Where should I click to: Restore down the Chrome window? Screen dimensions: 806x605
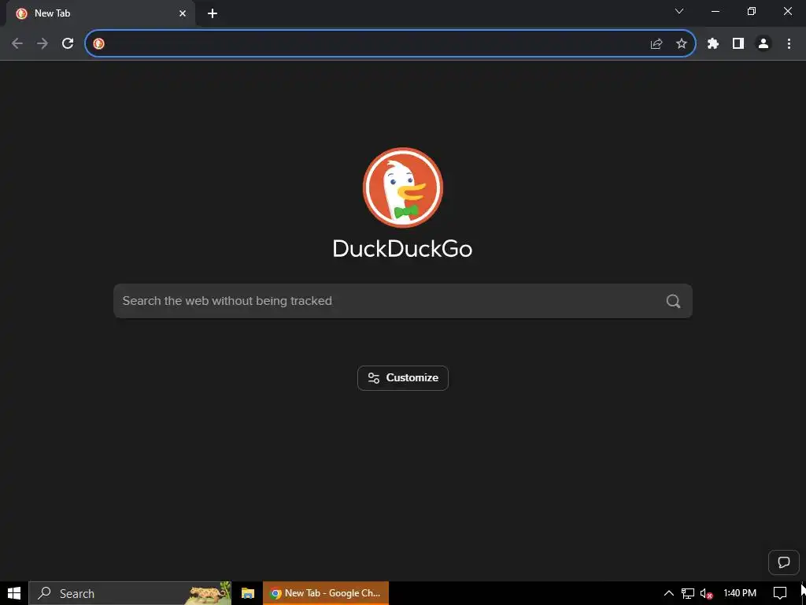(752, 11)
